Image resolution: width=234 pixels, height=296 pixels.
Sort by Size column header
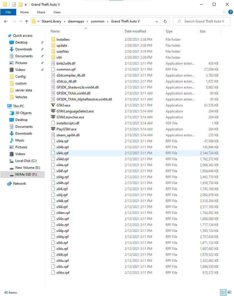[x=209, y=31]
